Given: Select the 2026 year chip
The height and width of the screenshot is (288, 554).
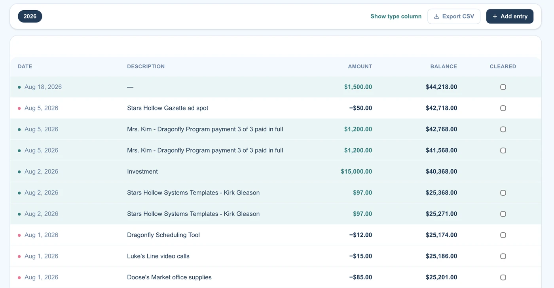Looking at the screenshot, I should (x=30, y=16).
